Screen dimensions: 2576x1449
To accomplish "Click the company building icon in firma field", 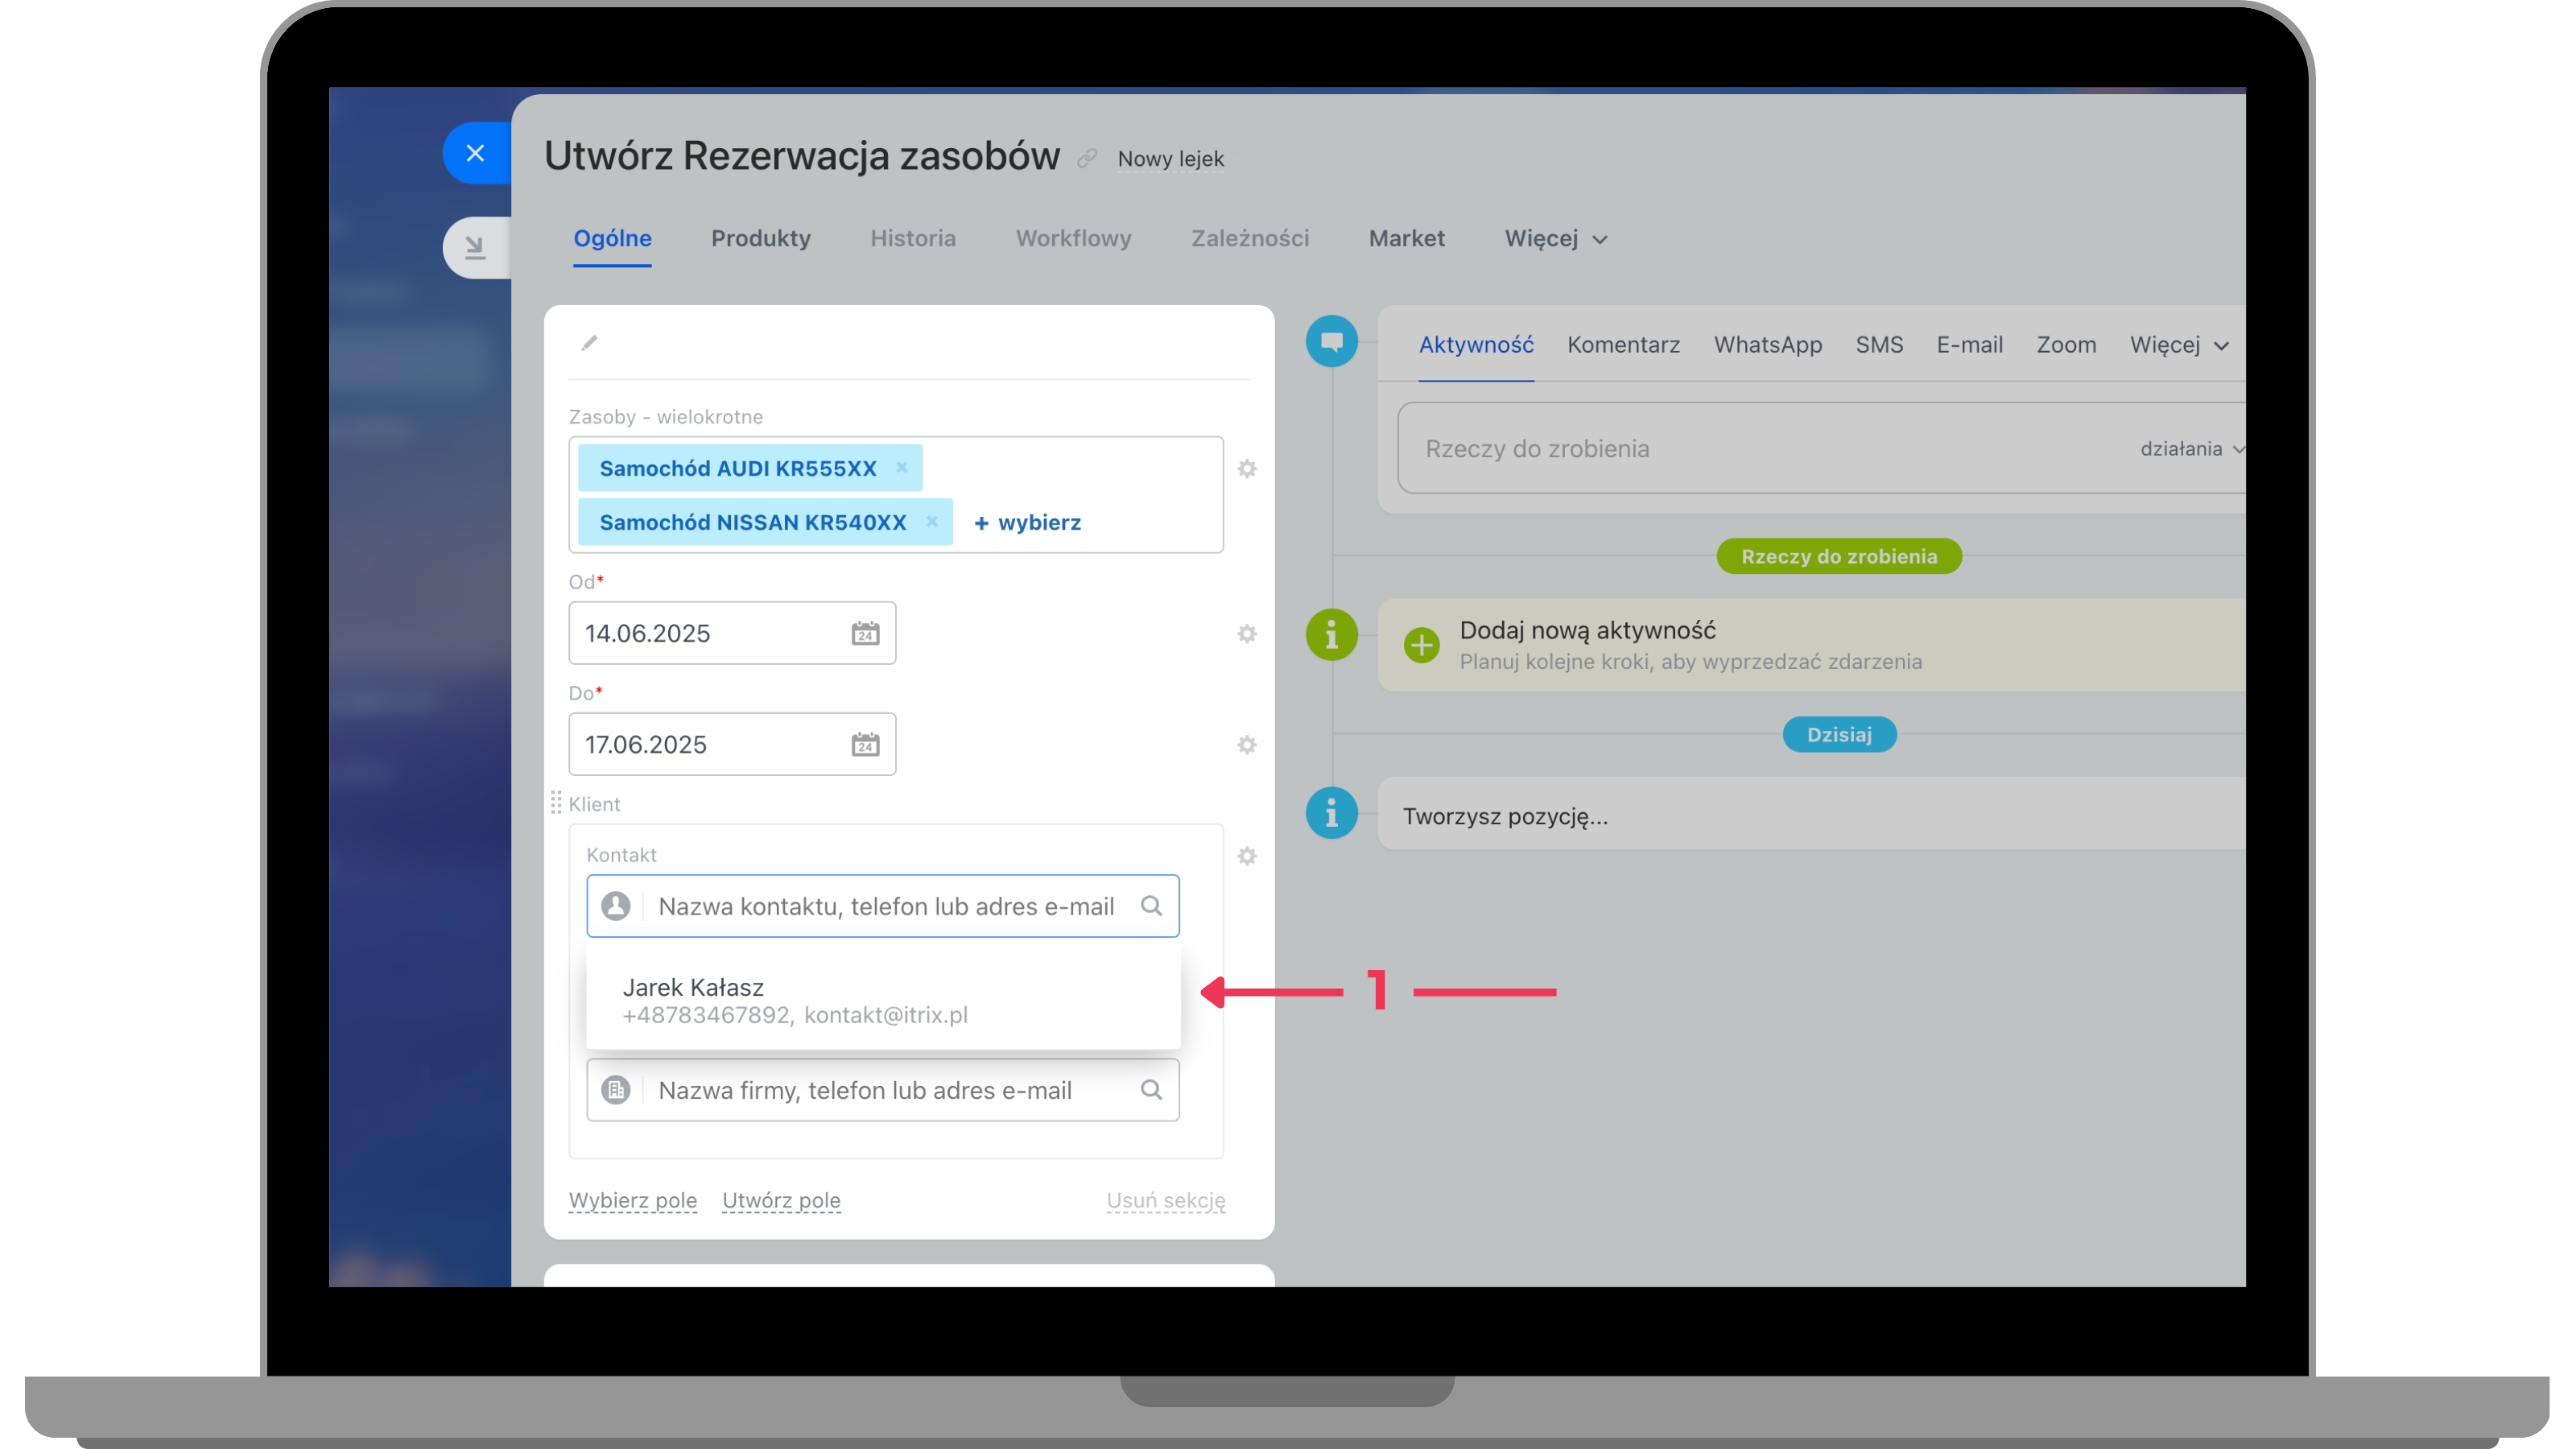I will [x=616, y=1090].
